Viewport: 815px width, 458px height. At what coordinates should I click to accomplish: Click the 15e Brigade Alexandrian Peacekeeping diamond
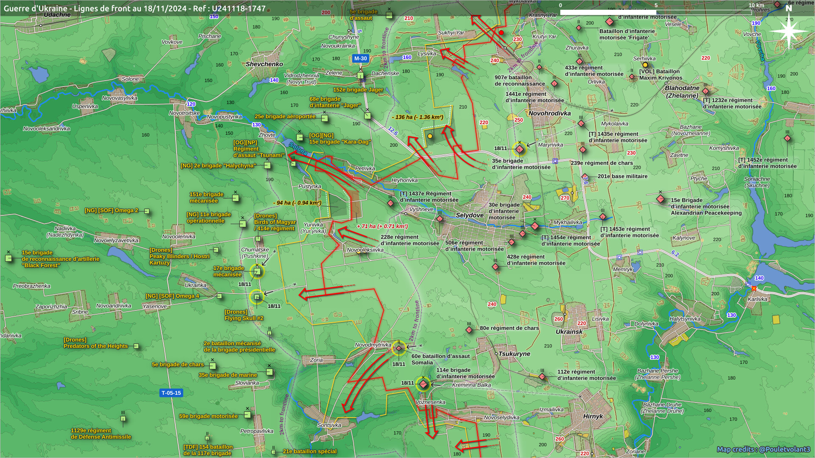coord(660,199)
